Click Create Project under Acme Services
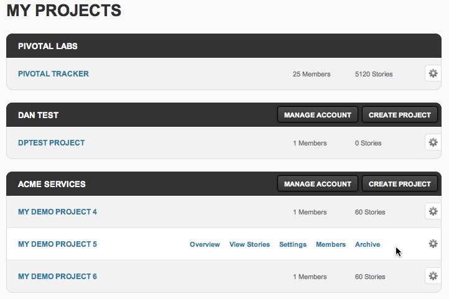This screenshot has width=449, height=299. 400,184
